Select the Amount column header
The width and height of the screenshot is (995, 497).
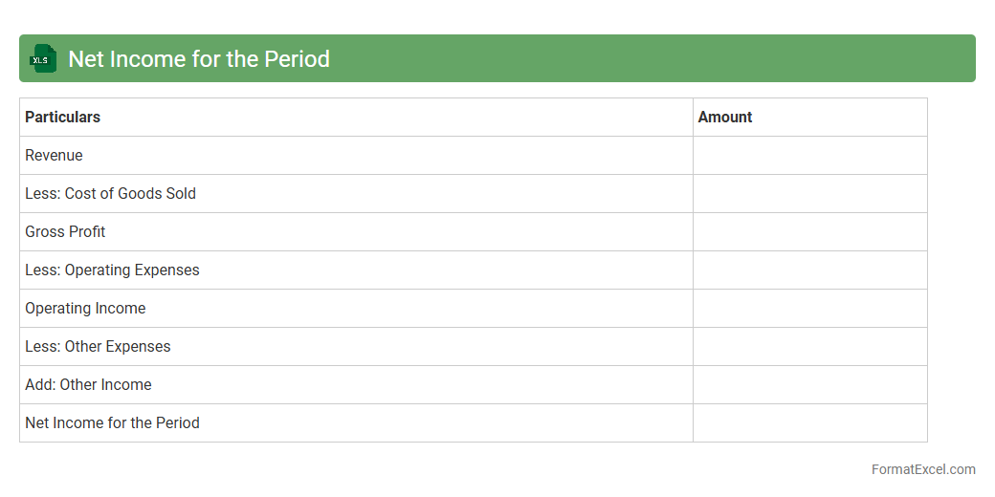click(725, 117)
